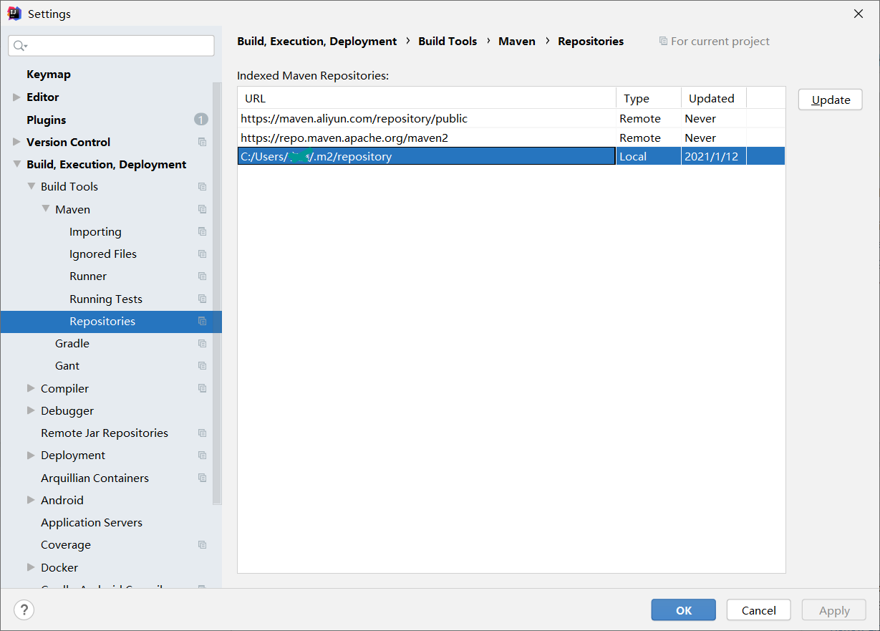Open Coverage settings
880x631 pixels.
click(66, 544)
